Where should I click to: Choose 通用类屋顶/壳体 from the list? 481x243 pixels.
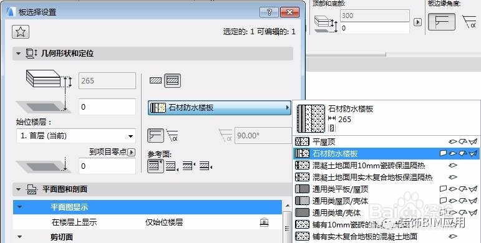tap(387, 201)
